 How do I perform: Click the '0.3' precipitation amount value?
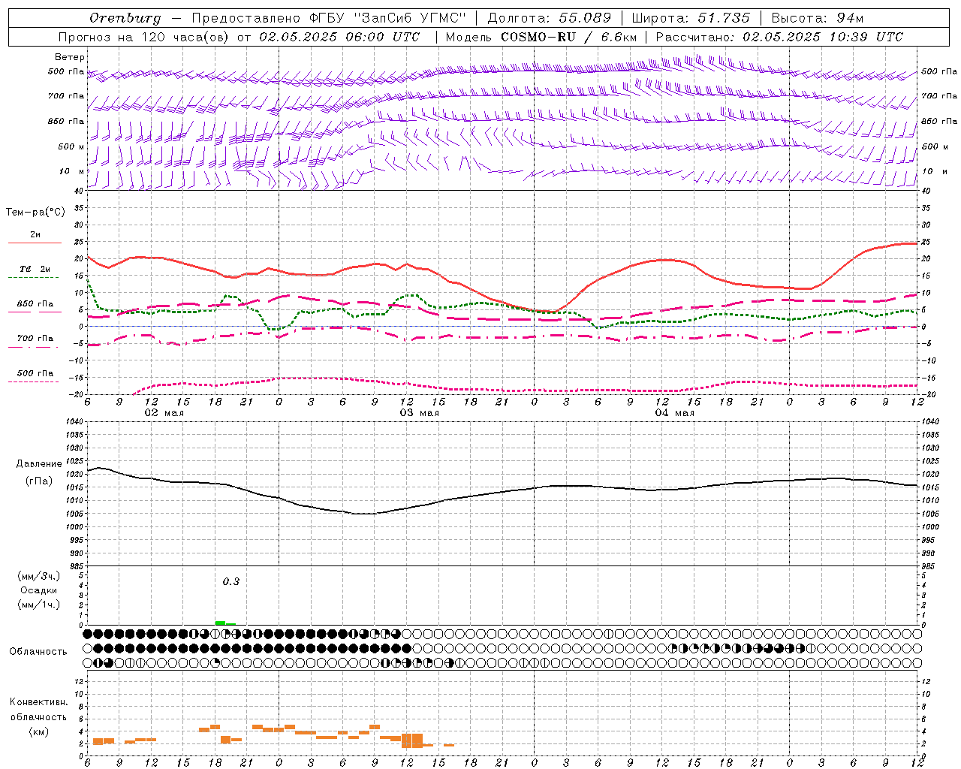(231, 582)
